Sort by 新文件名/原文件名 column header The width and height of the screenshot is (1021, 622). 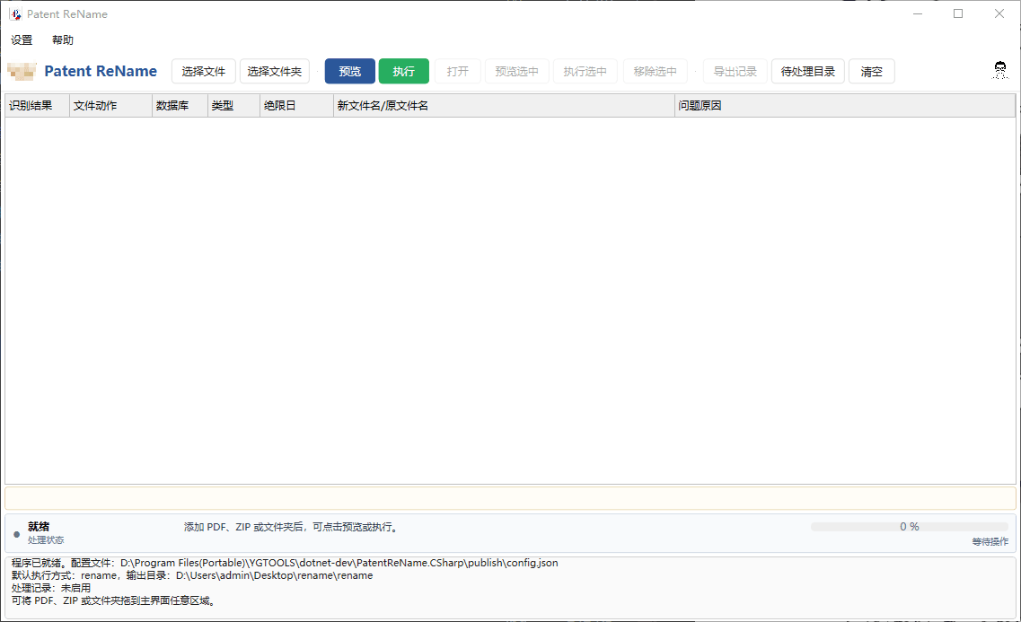pos(504,105)
